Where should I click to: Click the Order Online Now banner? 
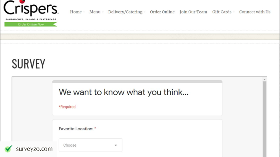pyautogui.click(x=31, y=24)
